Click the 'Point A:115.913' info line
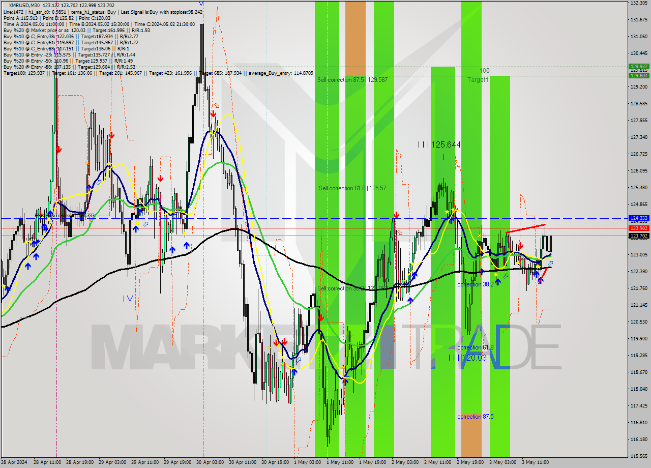The height and width of the screenshot is (468, 651). pos(57,18)
